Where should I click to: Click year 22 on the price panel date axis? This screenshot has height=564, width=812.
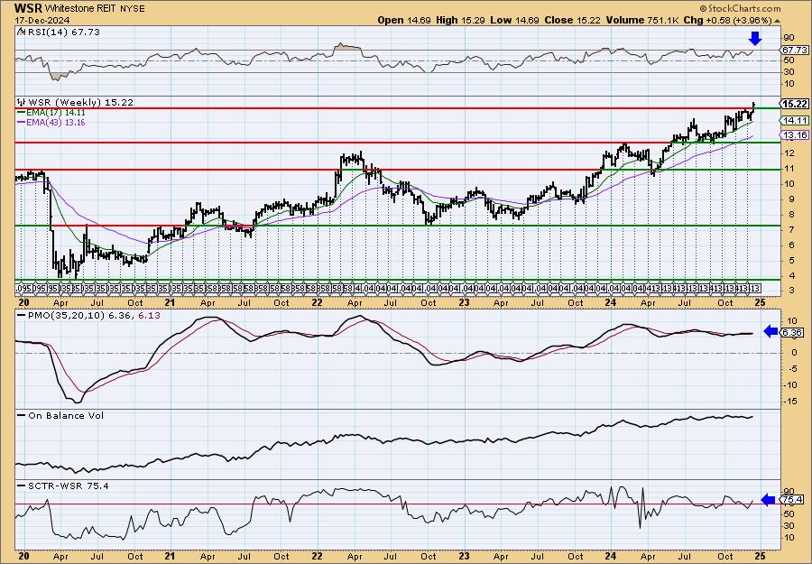click(x=317, y=303)
